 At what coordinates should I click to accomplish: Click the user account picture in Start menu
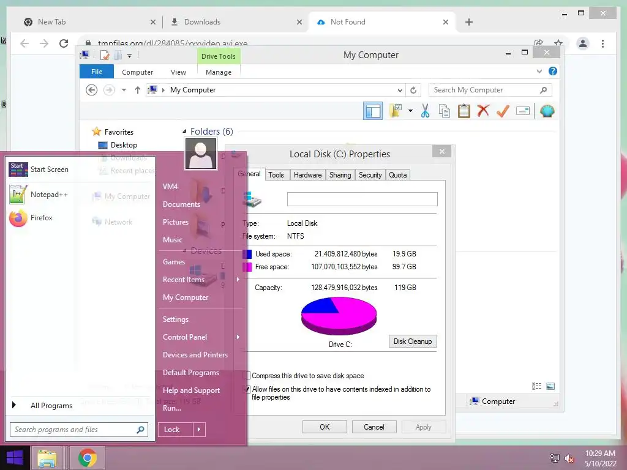point(201,154)
